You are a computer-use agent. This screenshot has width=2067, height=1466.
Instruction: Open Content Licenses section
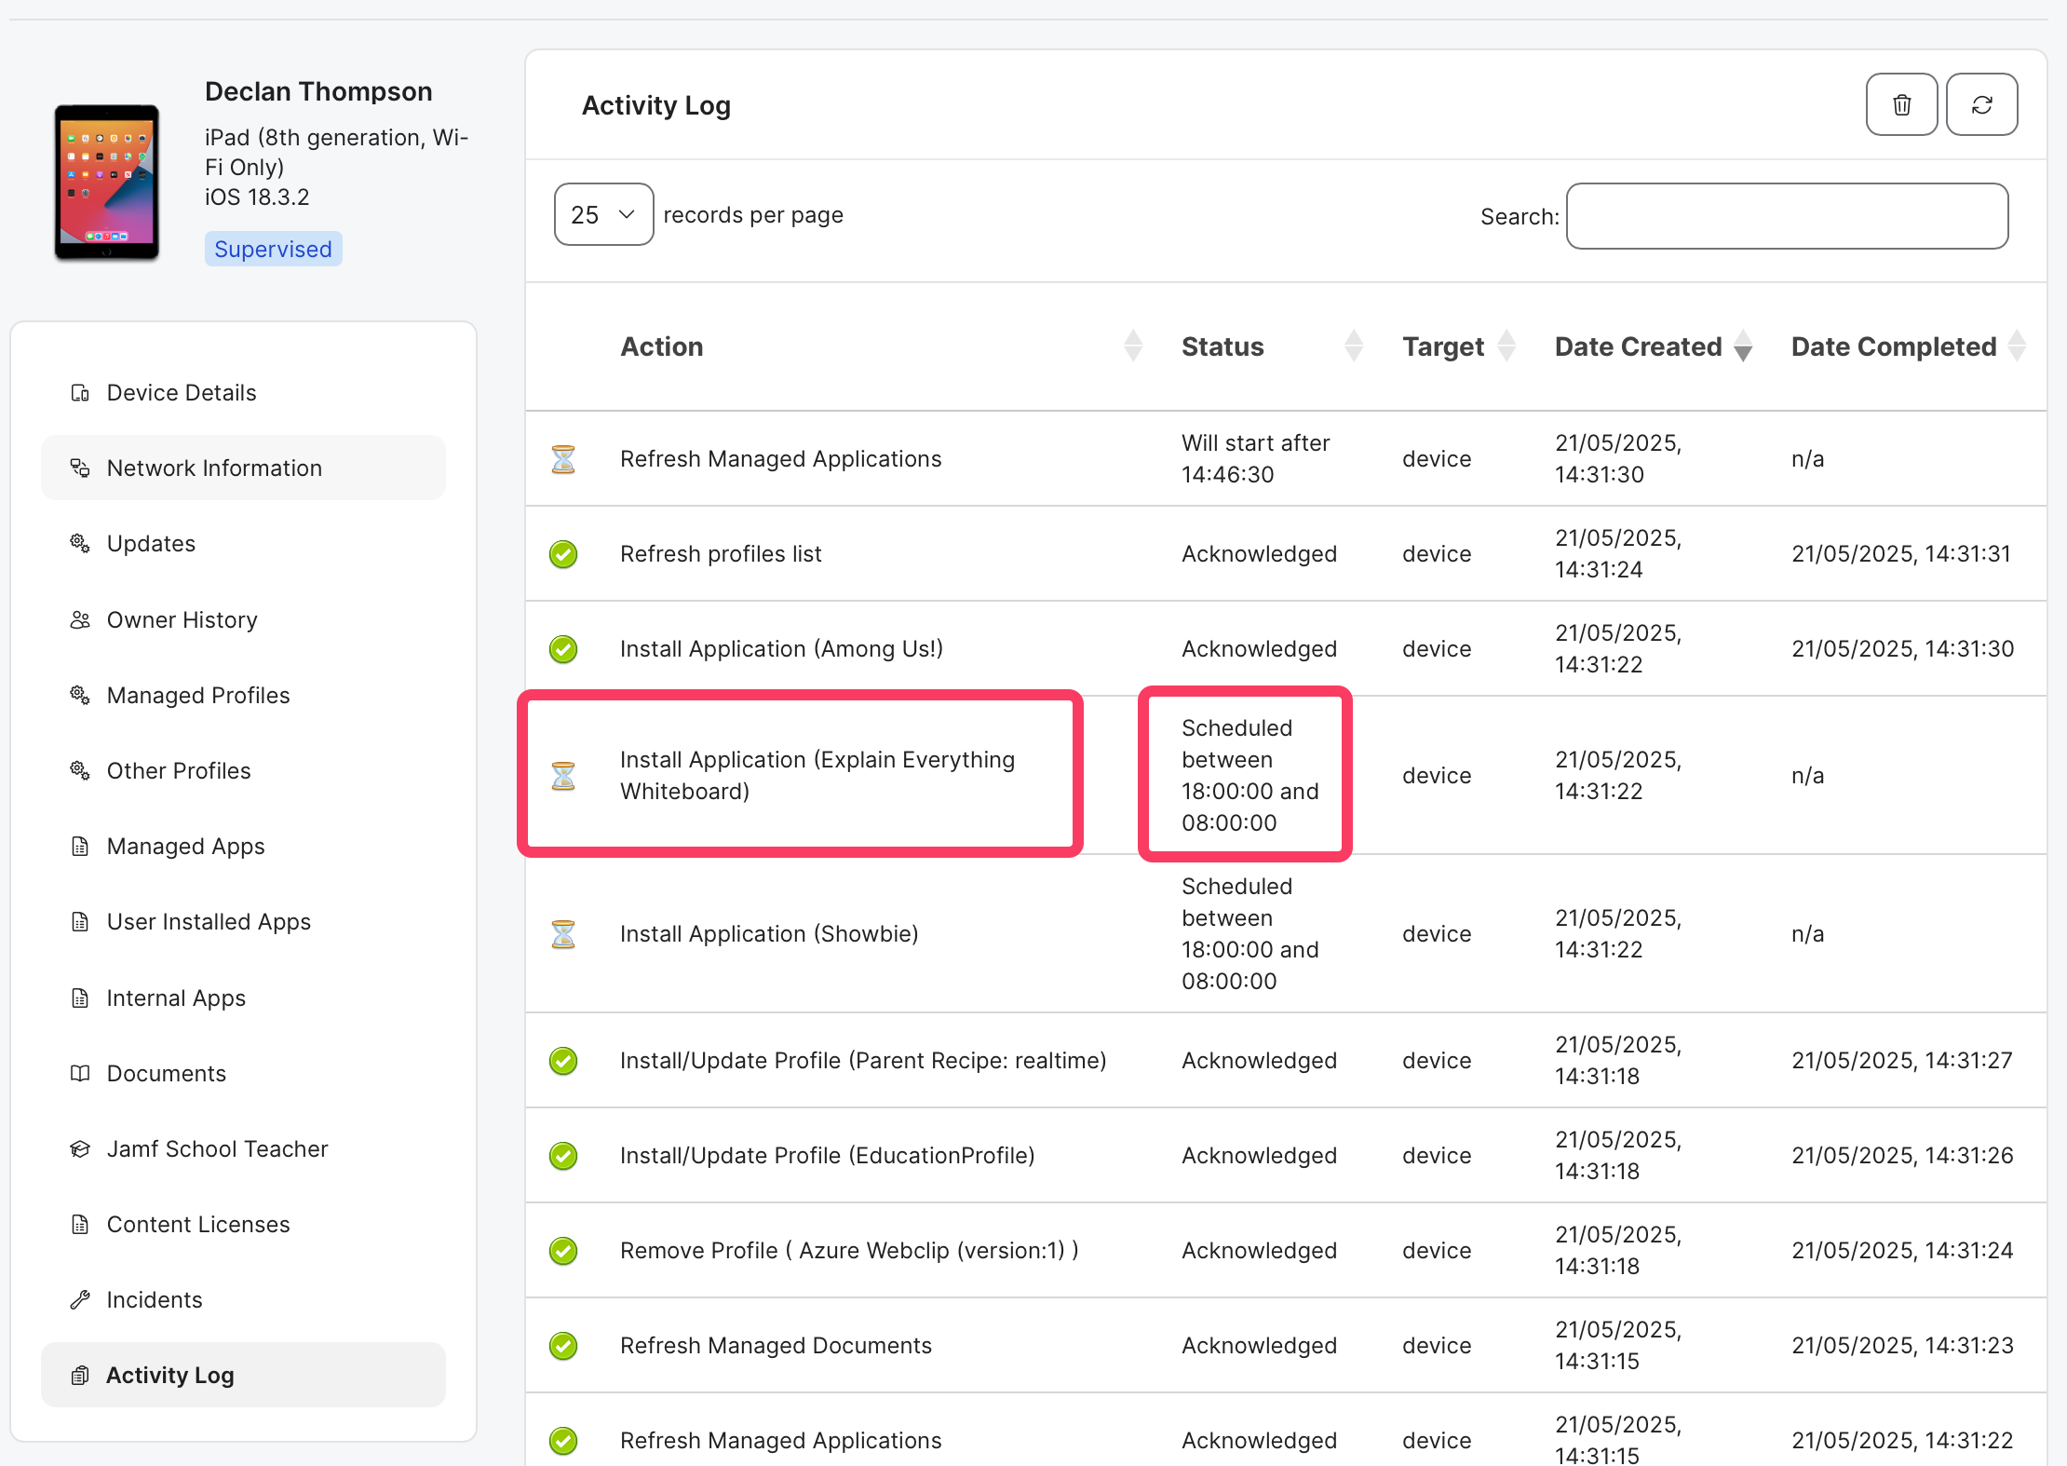243,1224
